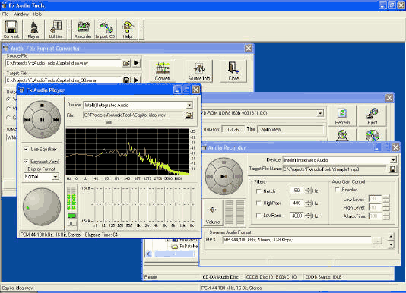Open Import CD from main toolbar
This screenshot has height=293, width=406.
105,30
